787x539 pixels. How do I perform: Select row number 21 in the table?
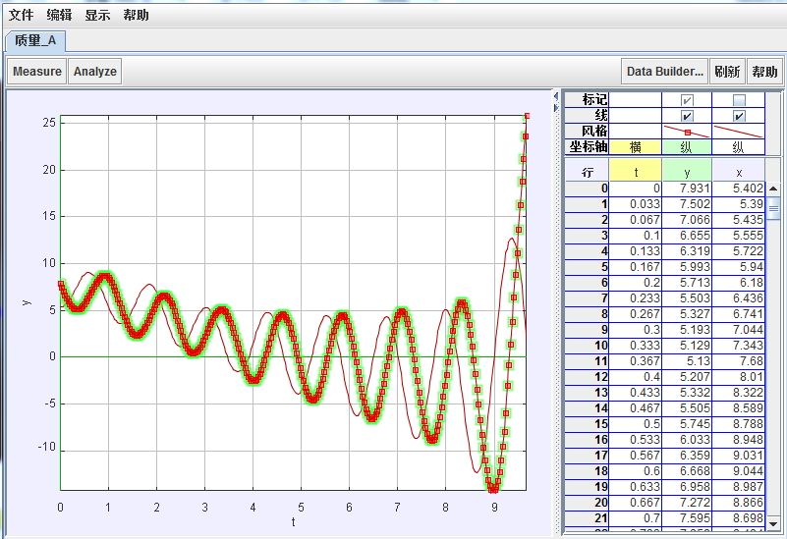(588, 518)
